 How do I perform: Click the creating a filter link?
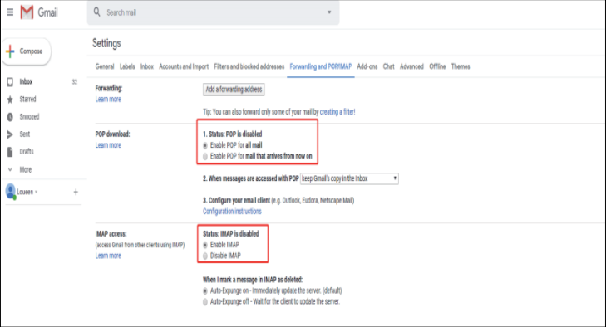point(337,111)
